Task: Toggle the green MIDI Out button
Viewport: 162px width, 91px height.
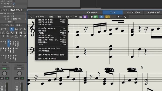Action: point(95,17)
